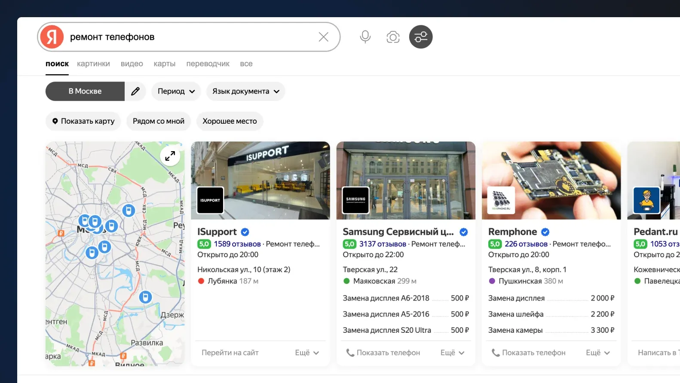Click the address Тверская ул., 8, корп. 1
Viewport: 680px width, 383px height.
[527, 270]
